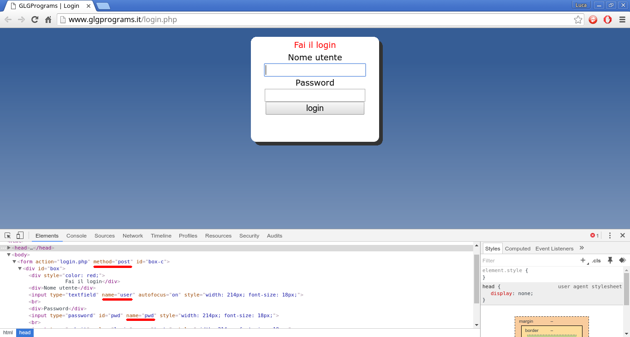Add a new style rule with plus icon
The height and width of the screenshot is (337, 630).
(582, 260)
